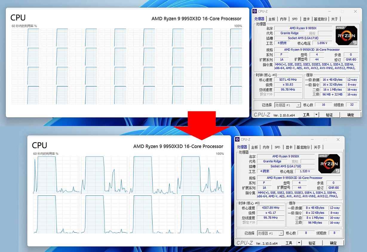Open 基准跑分 tab in lower CPU-Z window
The image size is (367, 252).
click(x=303, y=147)
